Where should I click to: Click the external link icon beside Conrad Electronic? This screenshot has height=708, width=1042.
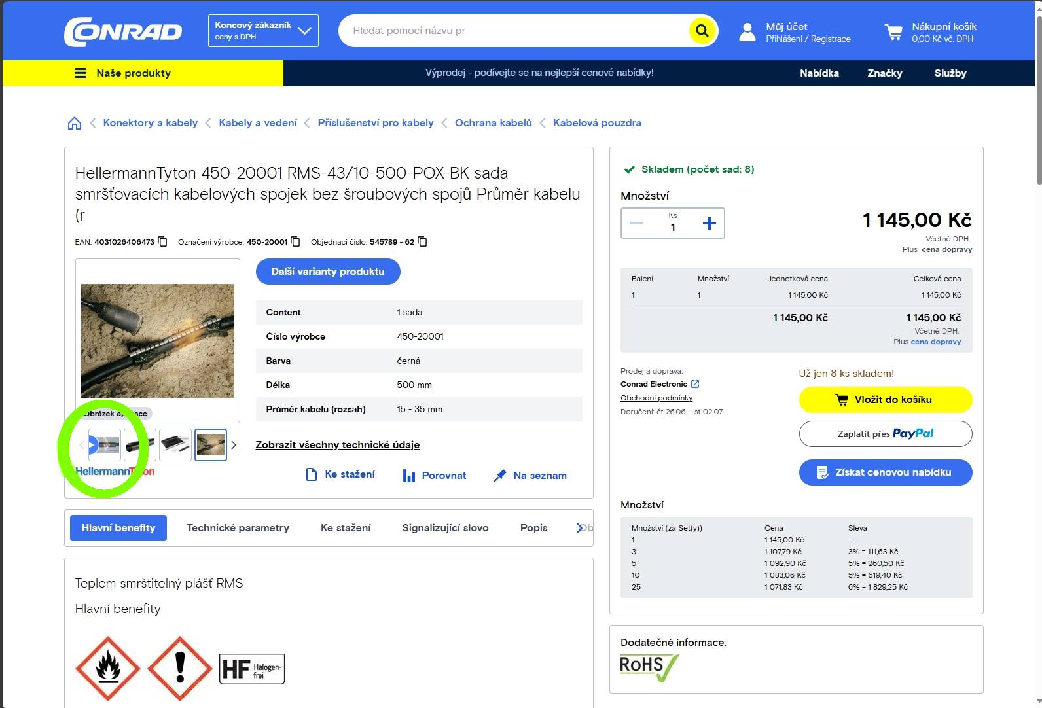pyautogui.click(x=695, y=384)
